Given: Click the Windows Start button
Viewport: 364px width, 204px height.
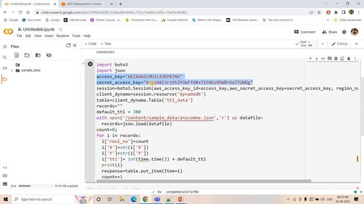Looking at the screenshot, I should (x=6, y=199).
